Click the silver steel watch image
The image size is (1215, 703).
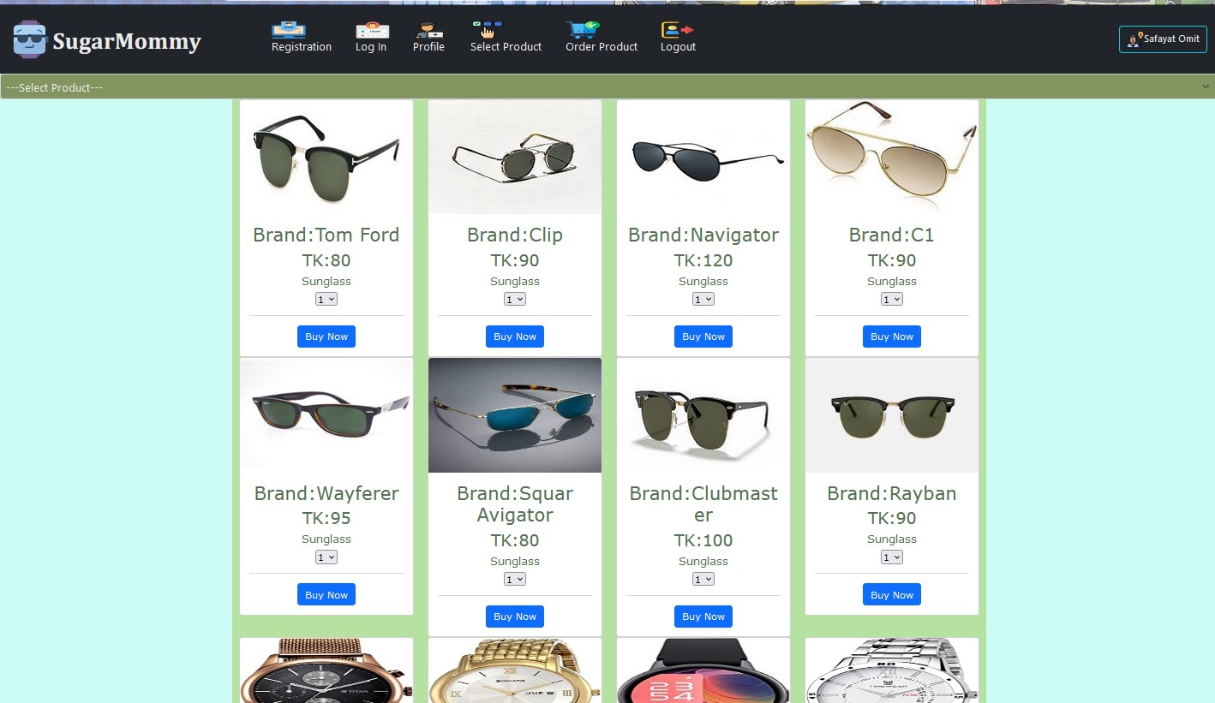(892, 670)
